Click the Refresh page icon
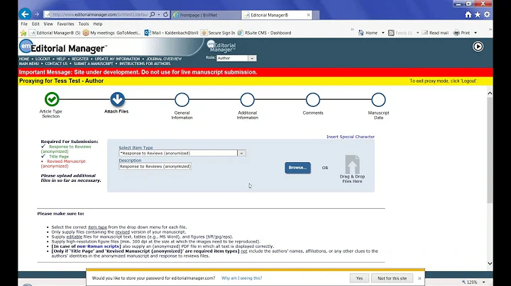 165,15
